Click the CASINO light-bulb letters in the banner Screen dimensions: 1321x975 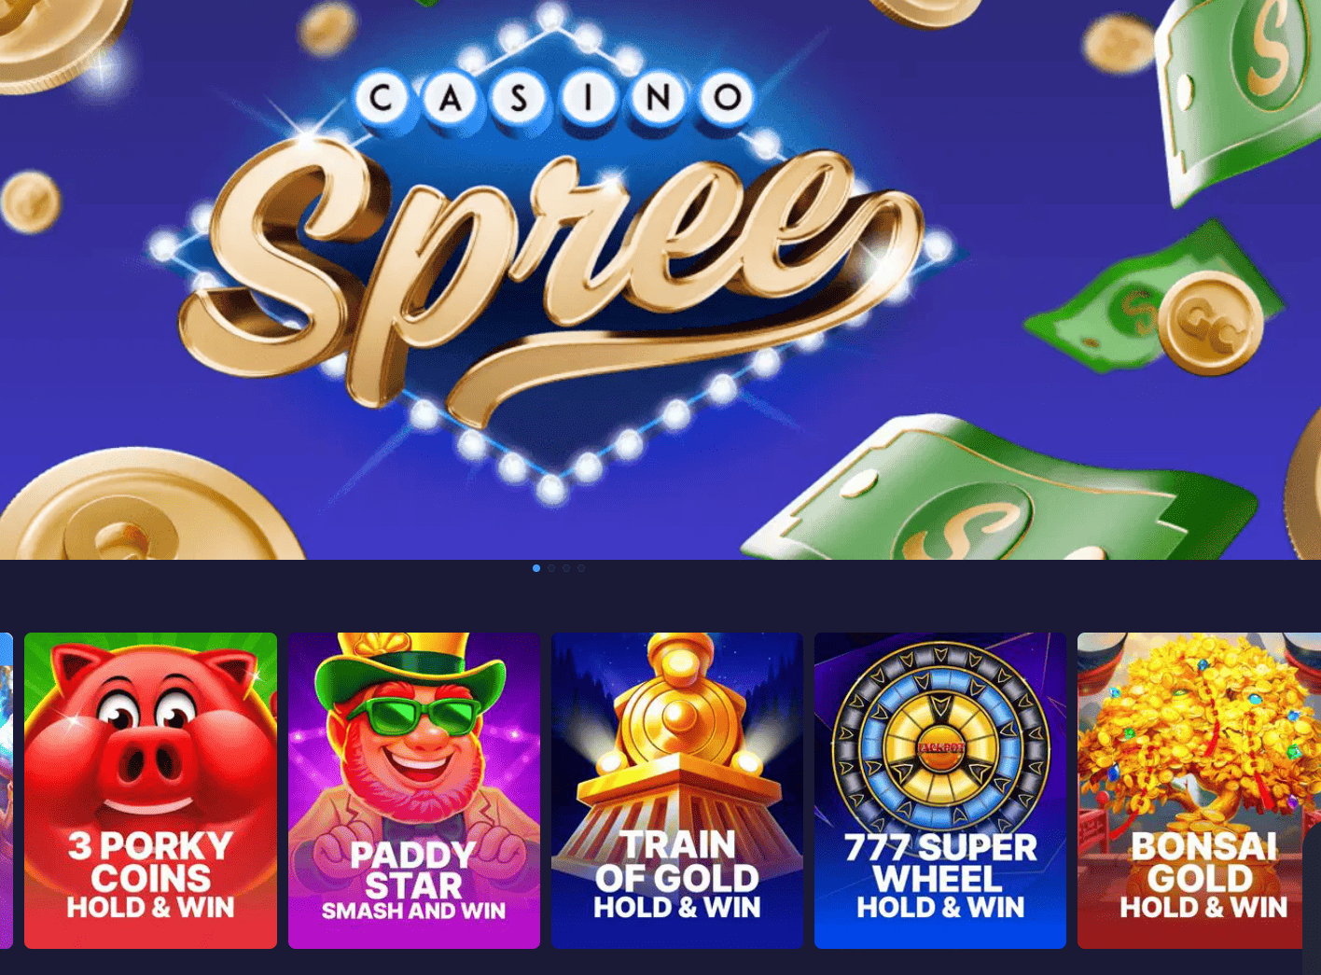pyautogui.click(x=553, y=98)
